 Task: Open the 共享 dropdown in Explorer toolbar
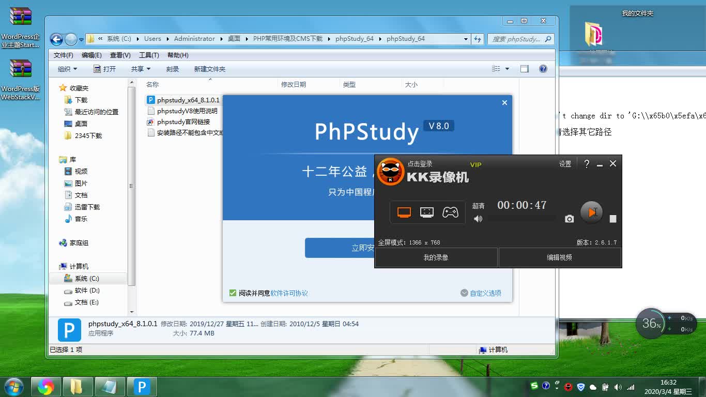click(141, 69)
